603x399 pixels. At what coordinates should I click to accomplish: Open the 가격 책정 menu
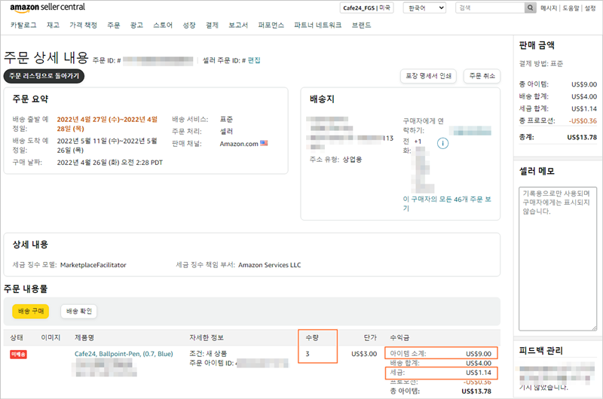click(x=83, y=26)
